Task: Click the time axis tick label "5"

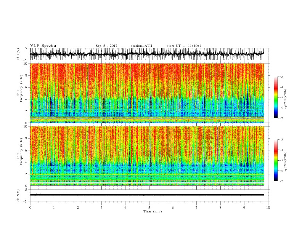Action: [x=149, y=207]
